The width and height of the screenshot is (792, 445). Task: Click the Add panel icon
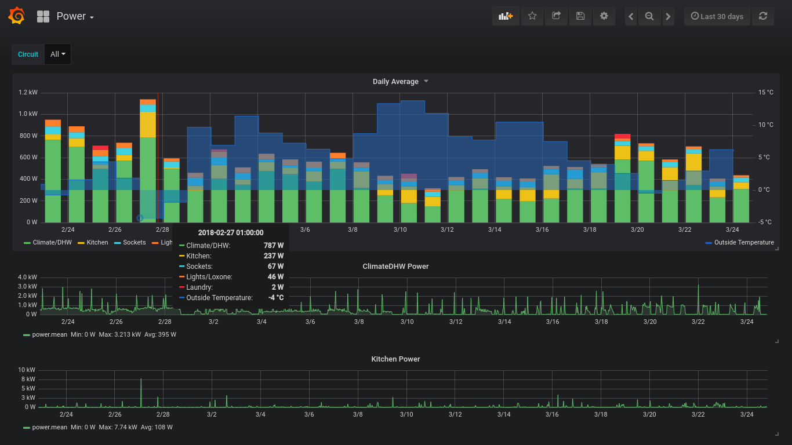pos(506,16)
